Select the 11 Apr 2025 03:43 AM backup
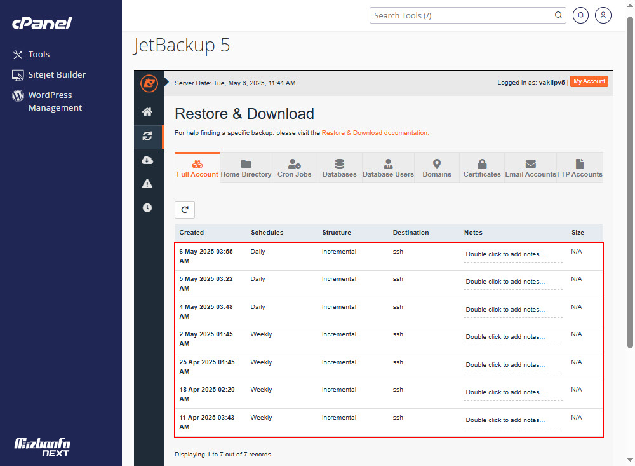Screen dimensions: 635x466 pos(389,423)
